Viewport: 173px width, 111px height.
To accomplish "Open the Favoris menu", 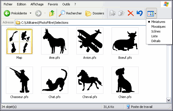I will [x=53, y=4].
